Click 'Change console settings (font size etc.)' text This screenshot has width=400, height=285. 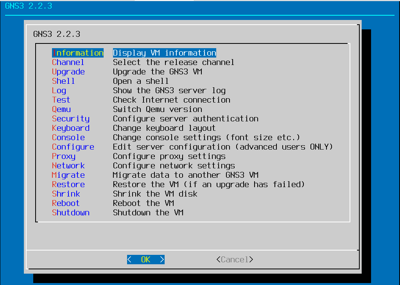(206, 138)
